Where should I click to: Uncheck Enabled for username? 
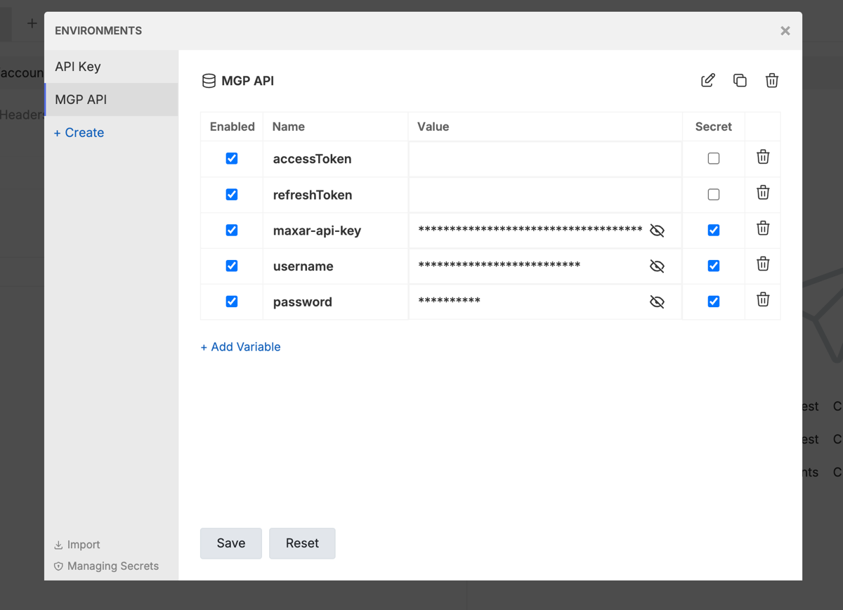(232, 266)
